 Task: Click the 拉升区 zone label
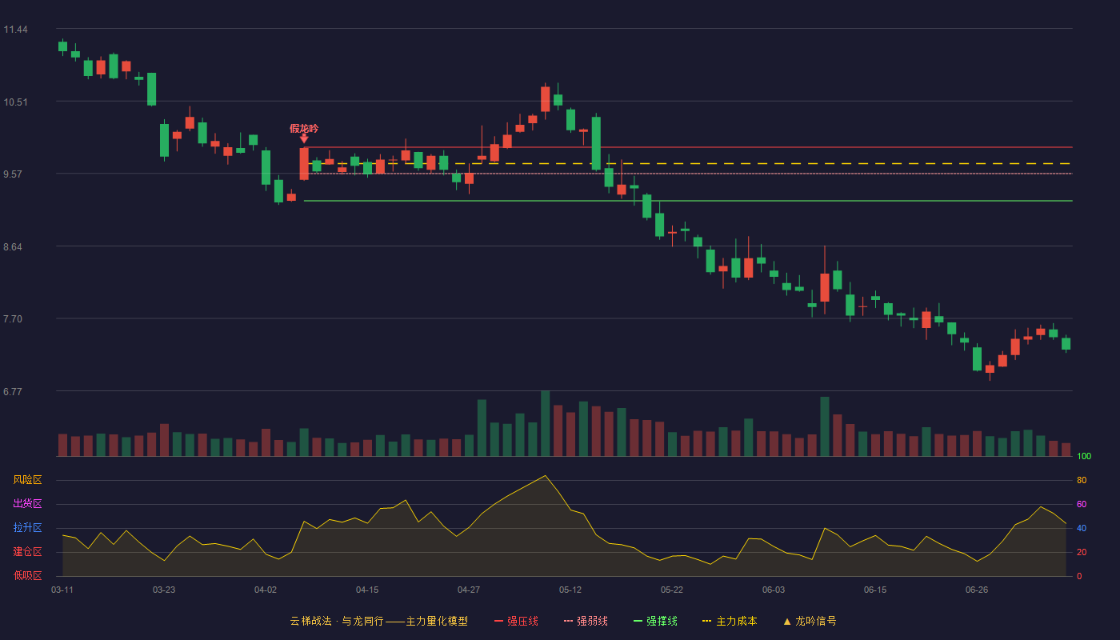coord(27,528)
